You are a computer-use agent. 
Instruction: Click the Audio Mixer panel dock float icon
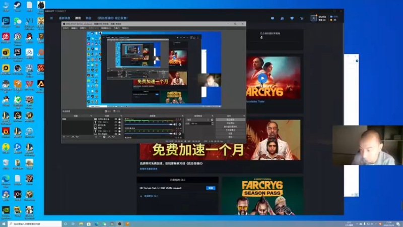tap(182, 116)
